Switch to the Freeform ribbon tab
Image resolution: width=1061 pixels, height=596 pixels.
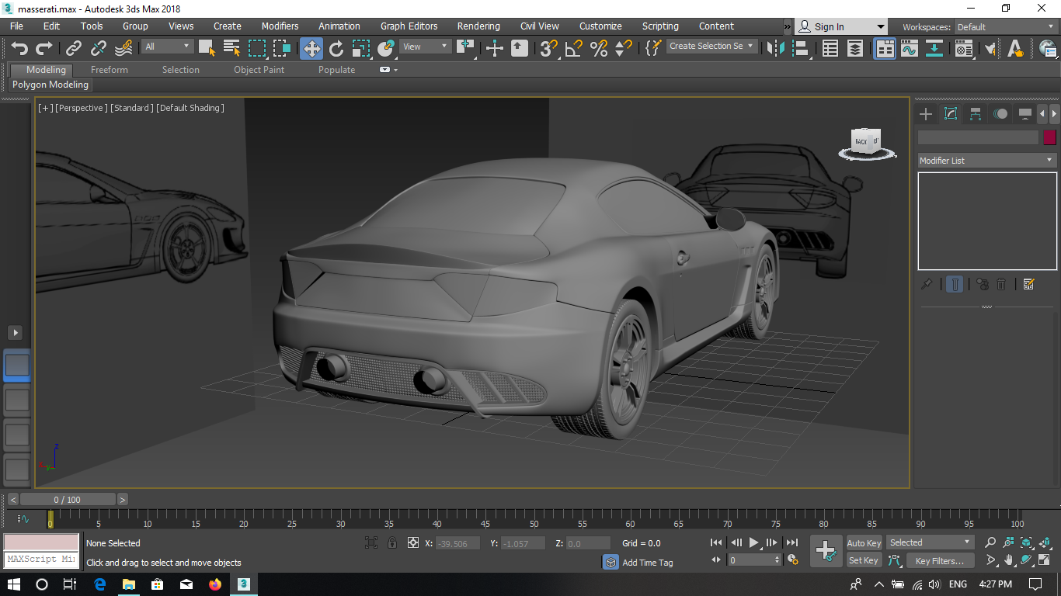(110, 70)
